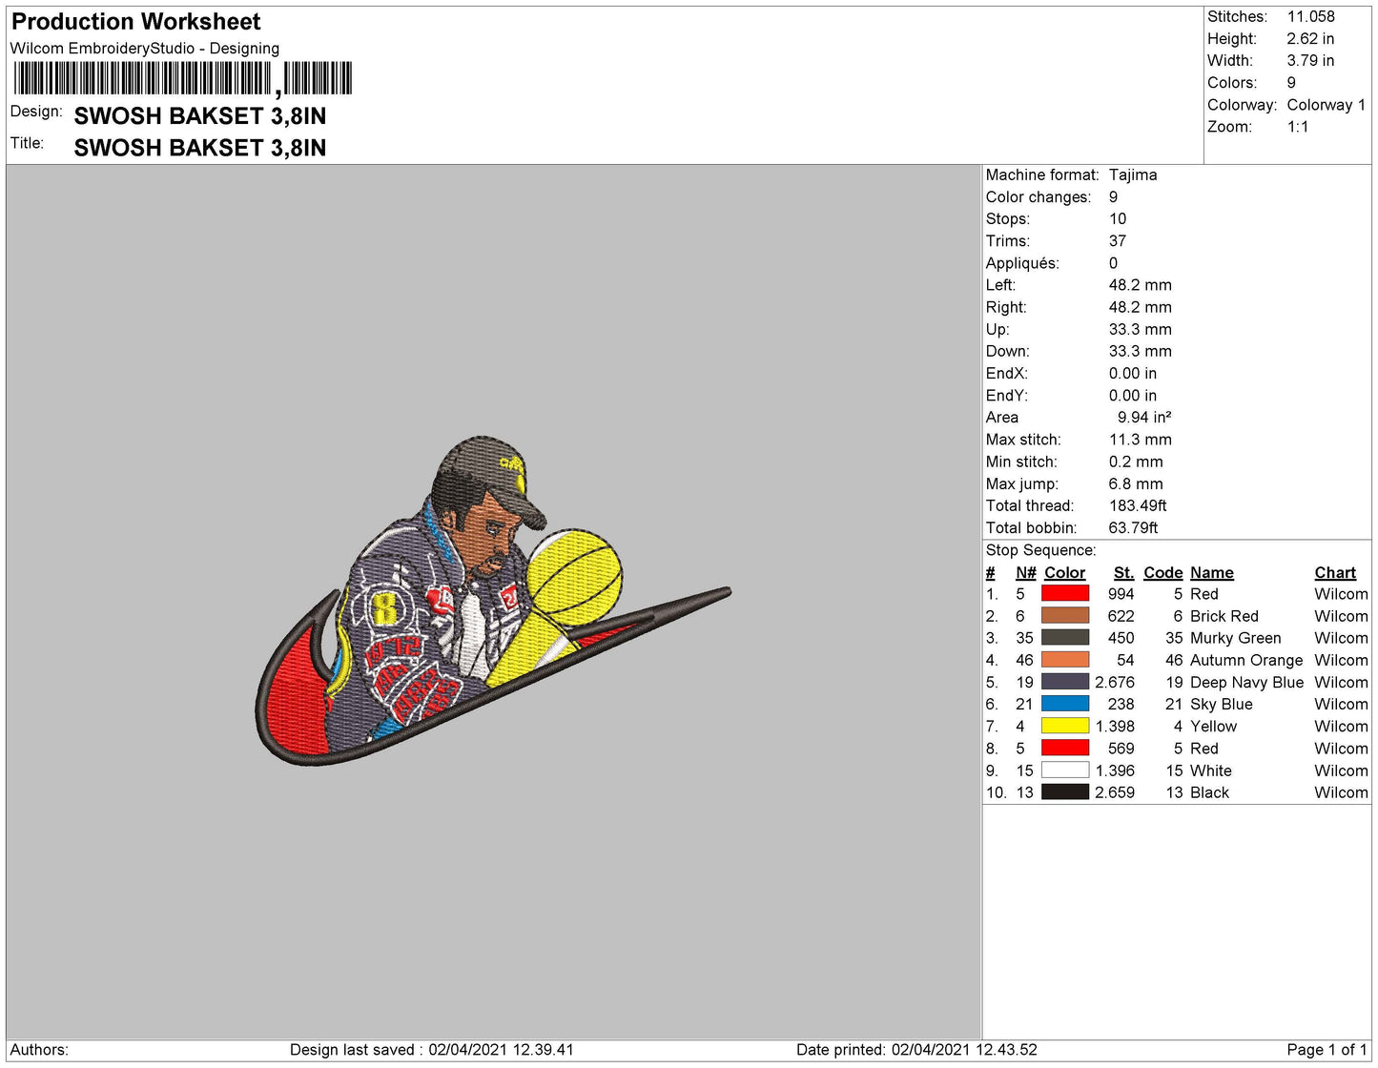Viewport: 1378px width, 1068px height.
Task: Click the Trims value '37'
Action: tap(1117, 241)
